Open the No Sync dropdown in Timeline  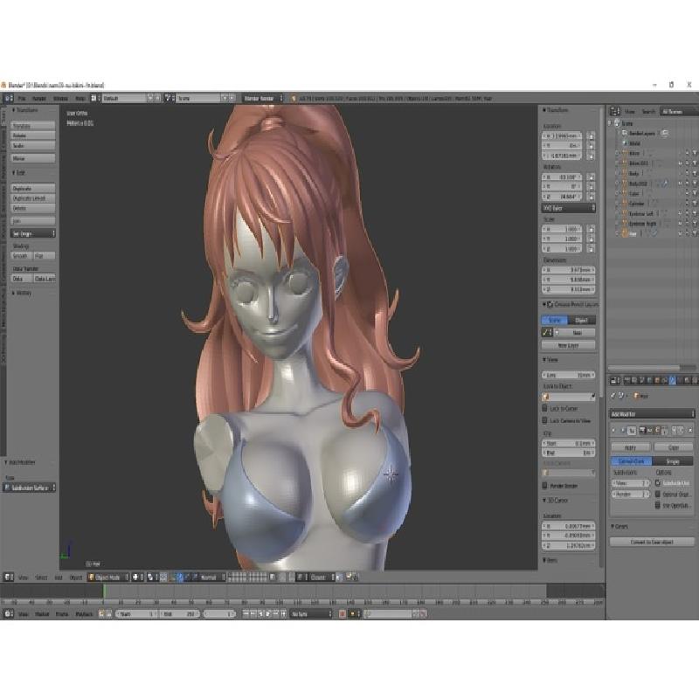pos(311,614)
